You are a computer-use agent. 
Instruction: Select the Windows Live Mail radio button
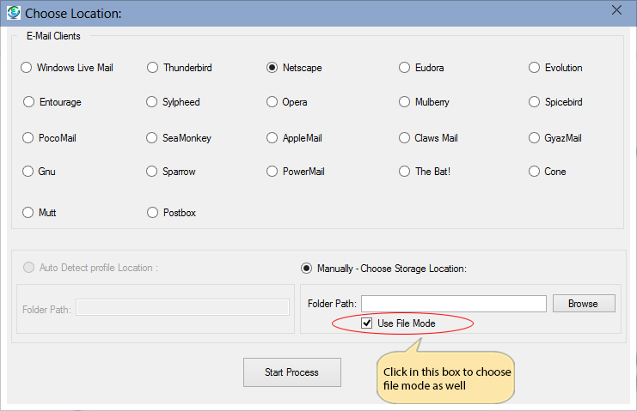[x=27, y=68]
